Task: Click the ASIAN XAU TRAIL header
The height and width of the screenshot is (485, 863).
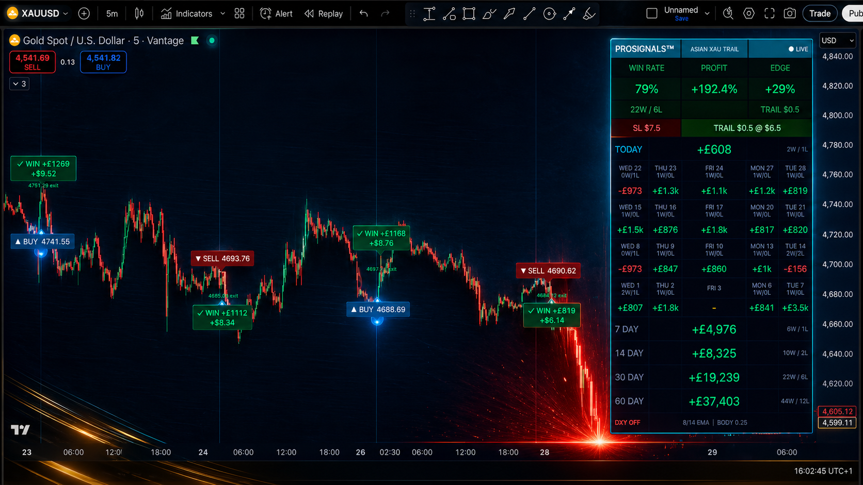Action: pos(714,49)
